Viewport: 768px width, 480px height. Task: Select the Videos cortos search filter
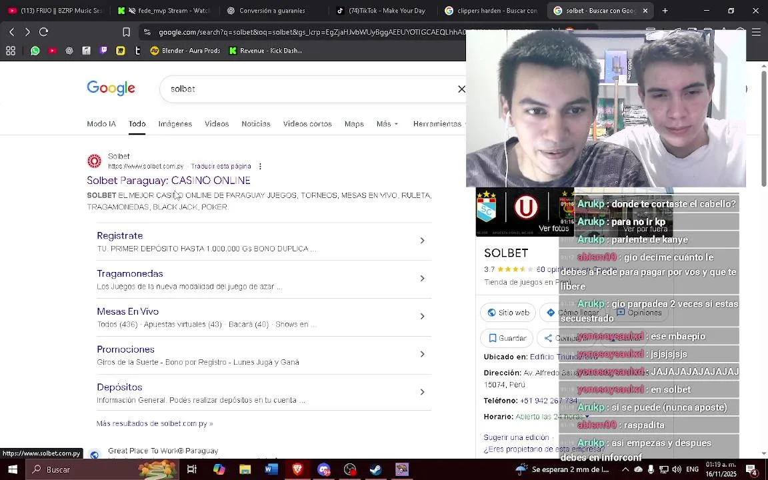(307, 124)
